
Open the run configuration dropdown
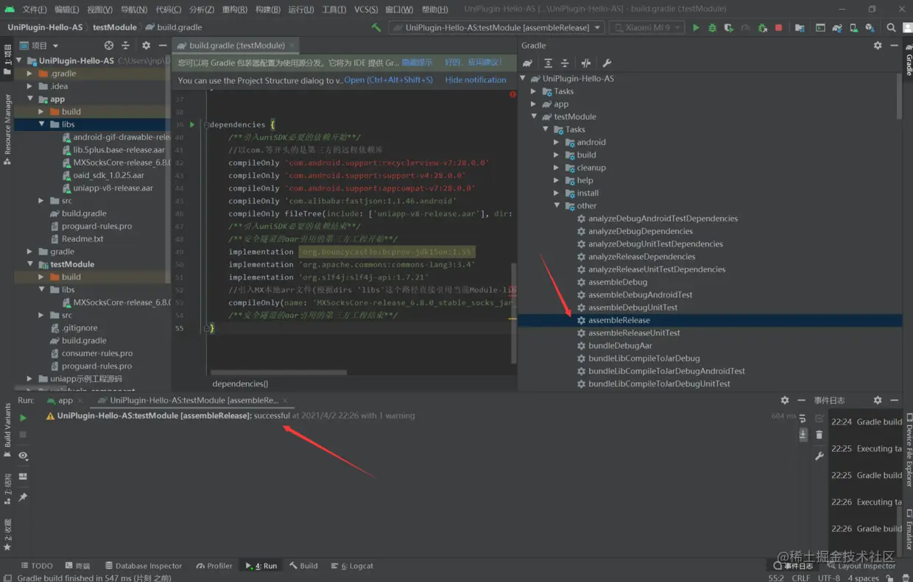point(496,27)
